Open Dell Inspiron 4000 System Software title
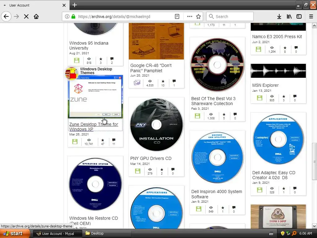317x238 pixels. click(x=216, y=194)
